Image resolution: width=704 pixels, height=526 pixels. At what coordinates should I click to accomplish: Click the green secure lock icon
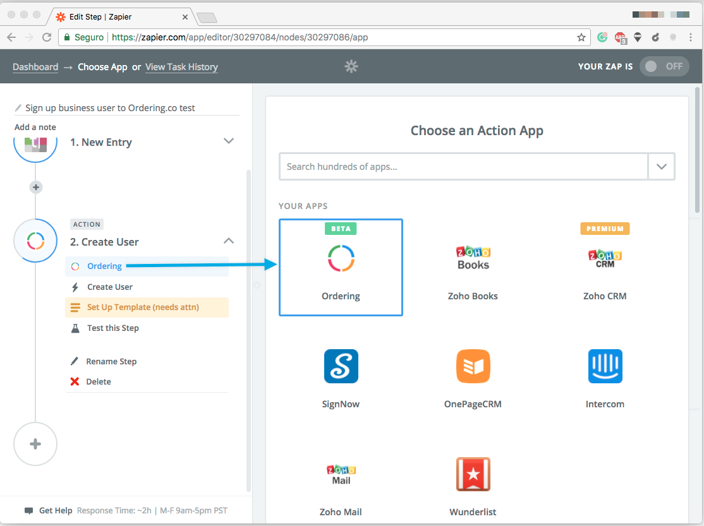[x=67, y=37]
